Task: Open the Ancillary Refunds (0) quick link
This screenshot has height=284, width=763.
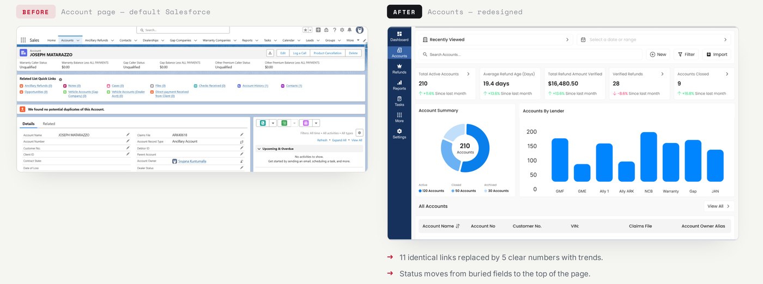Action: (38, 86)
